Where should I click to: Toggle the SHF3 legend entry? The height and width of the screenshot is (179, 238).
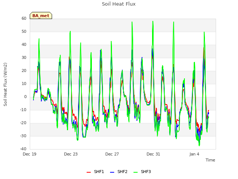142,172
